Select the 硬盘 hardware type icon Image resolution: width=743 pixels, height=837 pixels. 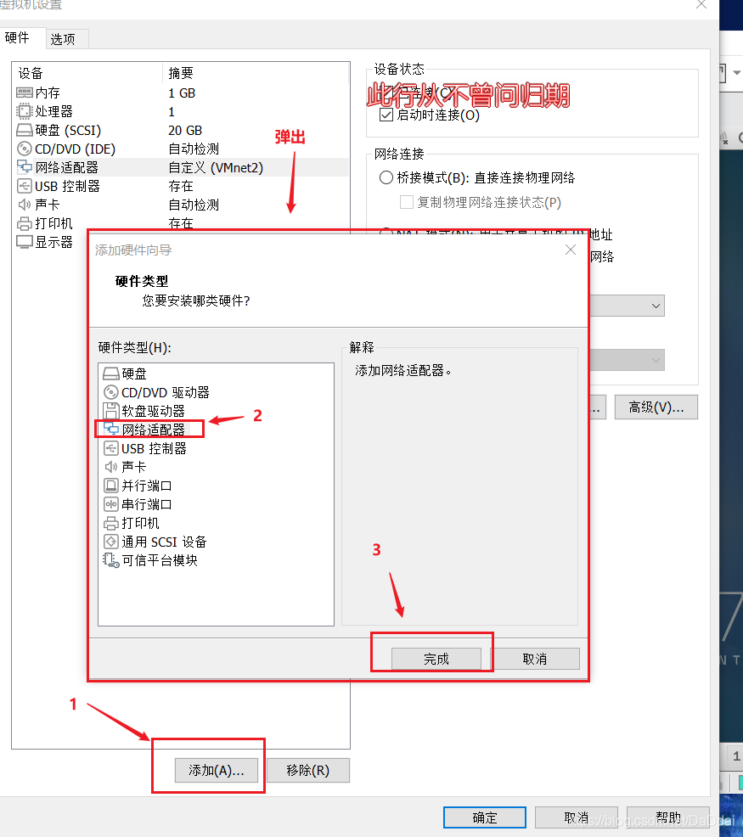coord(133,373)
